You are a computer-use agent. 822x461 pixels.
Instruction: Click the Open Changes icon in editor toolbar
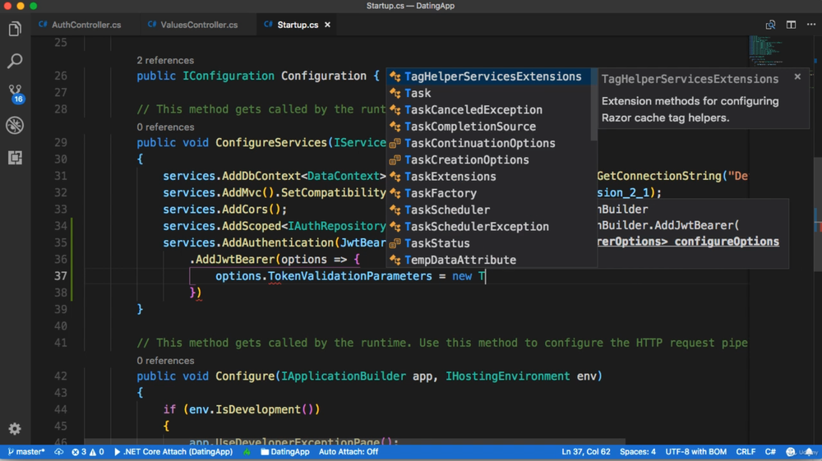[x=770, y=25]
